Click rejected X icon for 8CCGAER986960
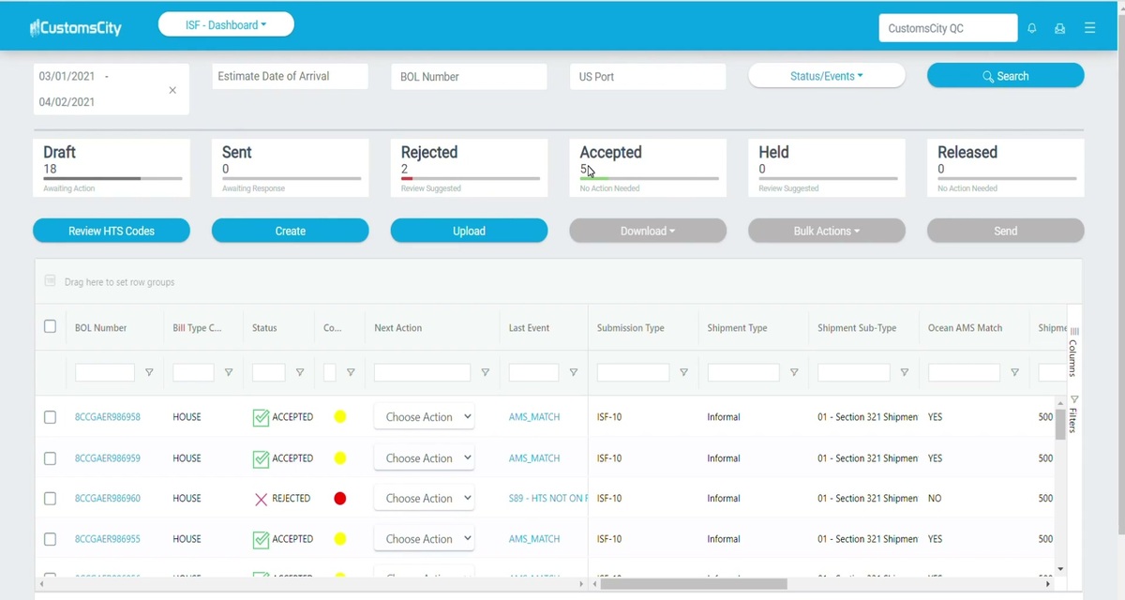This screenshot has height=600, width=1125. click(261, 499)
